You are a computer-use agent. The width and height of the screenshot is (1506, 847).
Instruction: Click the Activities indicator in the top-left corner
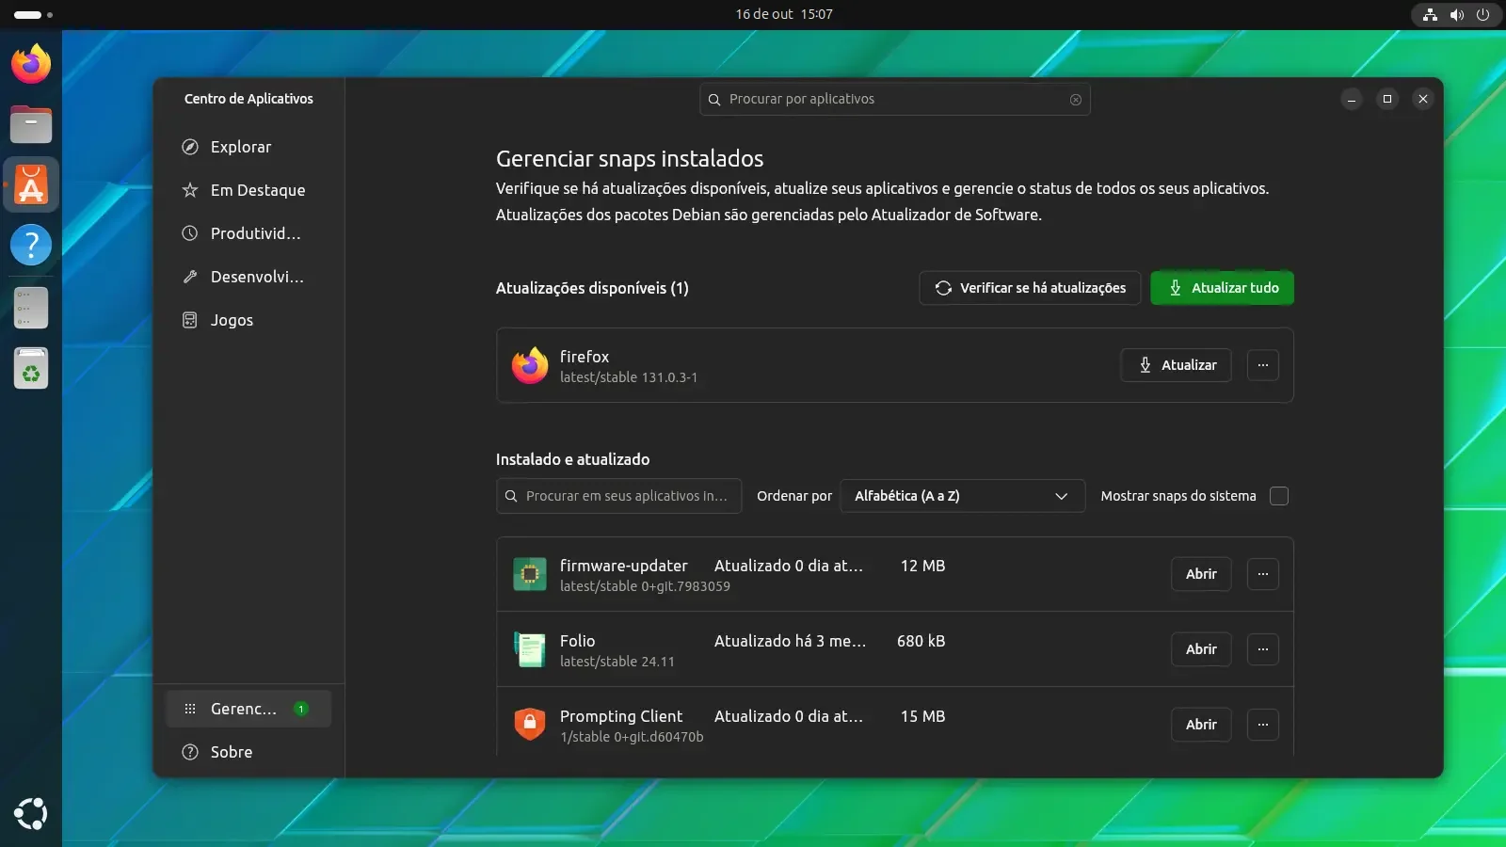33,14
